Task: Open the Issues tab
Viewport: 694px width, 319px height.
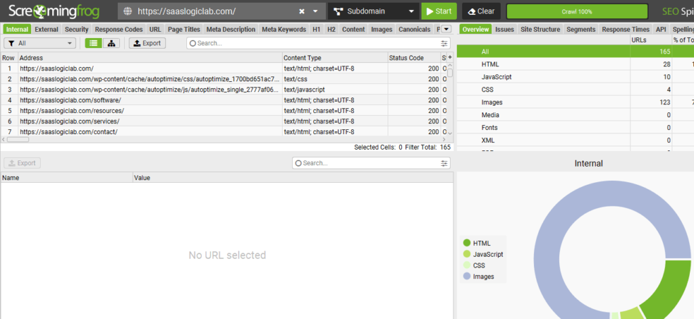Action: [504, 29]
